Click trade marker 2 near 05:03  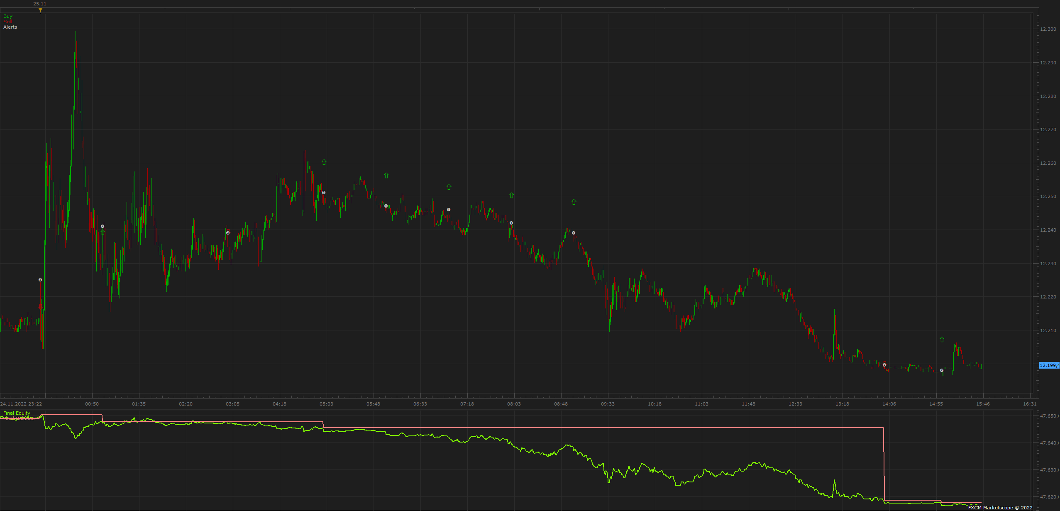coord(324,193)
